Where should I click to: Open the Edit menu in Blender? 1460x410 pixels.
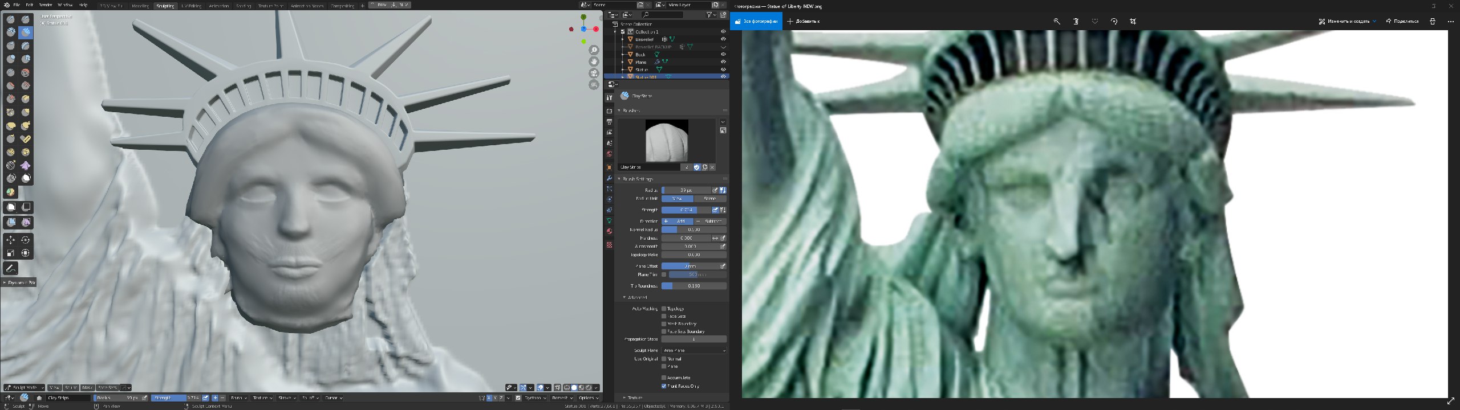click(29, 5)
